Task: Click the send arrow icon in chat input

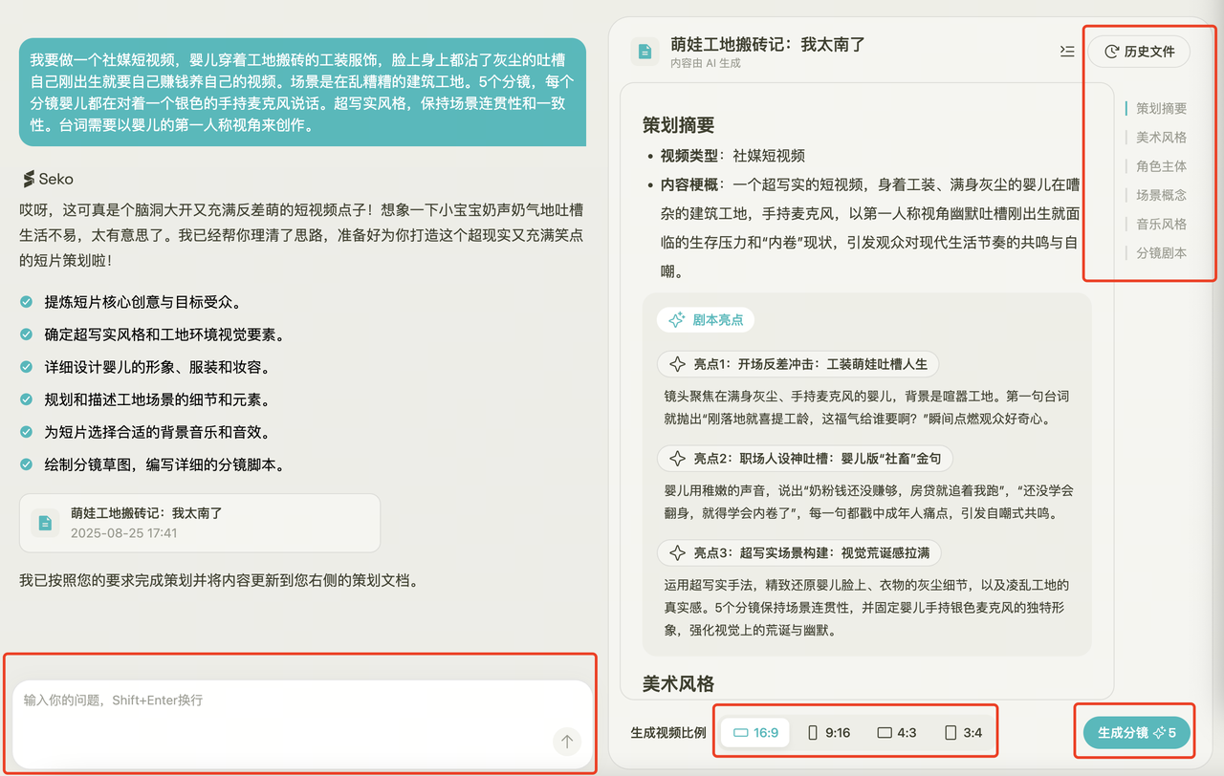Action: (x=567, y=742)
